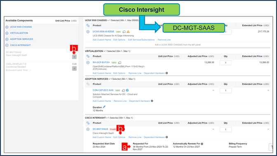
Task: Open UCSX-9508-AI-EDGE product link
Action: (x=103, y=32)
